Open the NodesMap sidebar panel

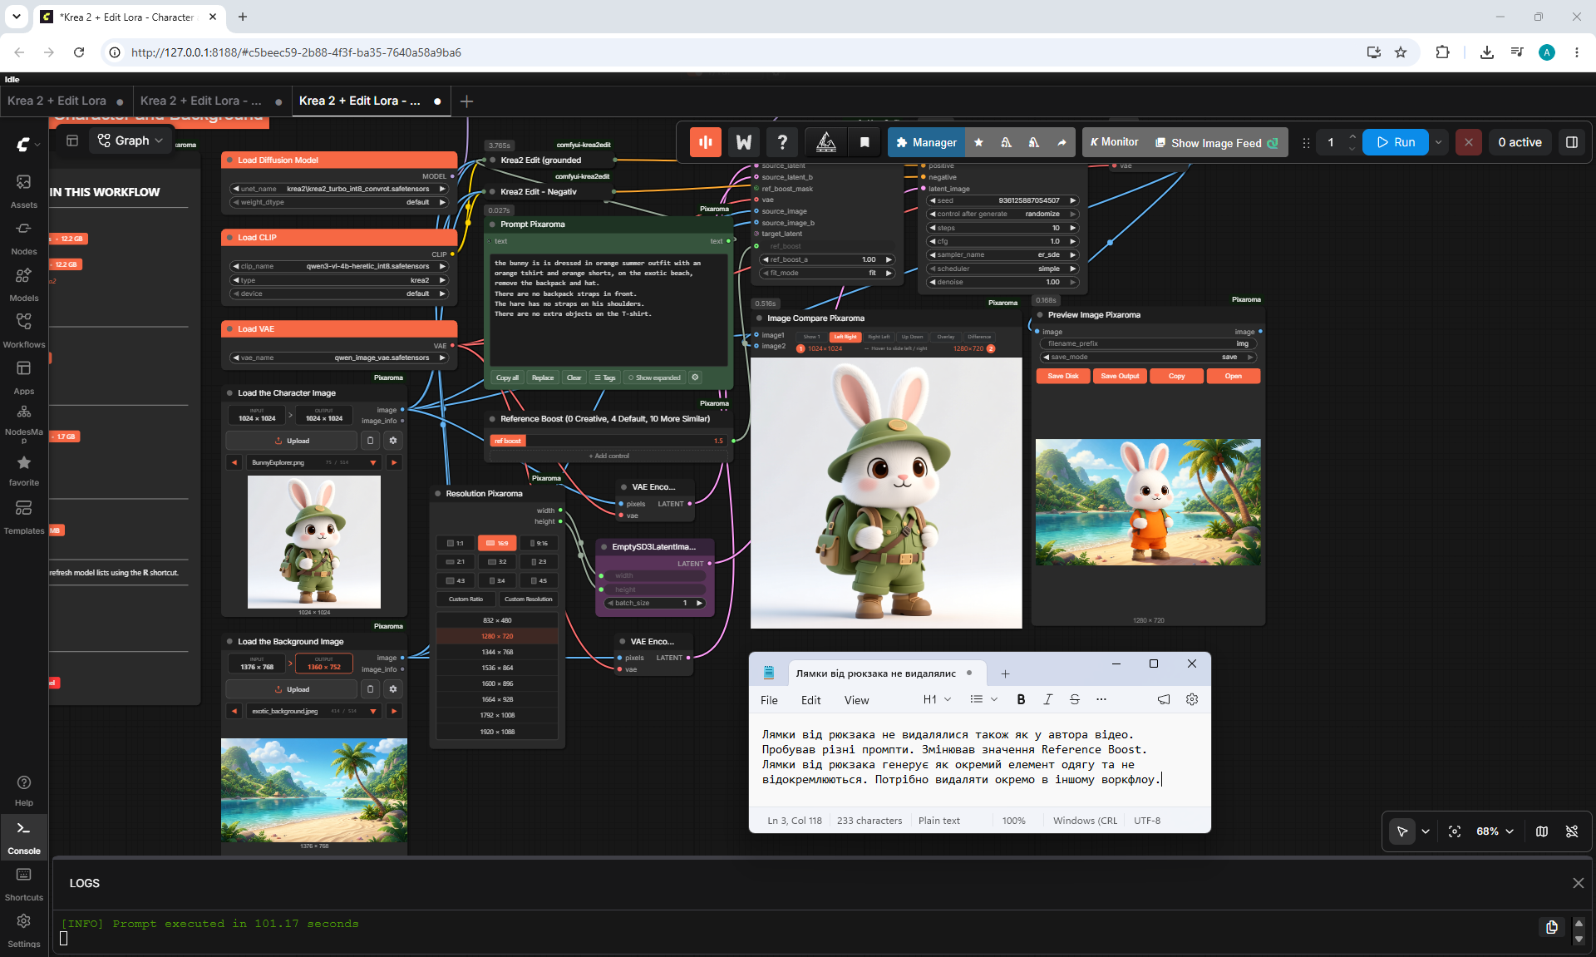(x=23, y=422)
